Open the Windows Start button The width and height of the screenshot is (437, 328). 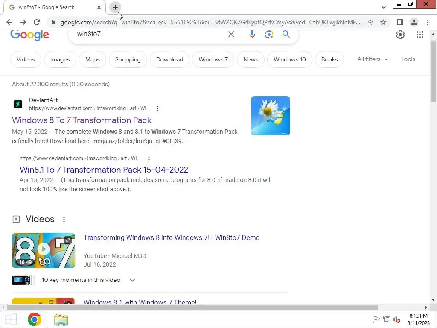click(x=11, y=319)
